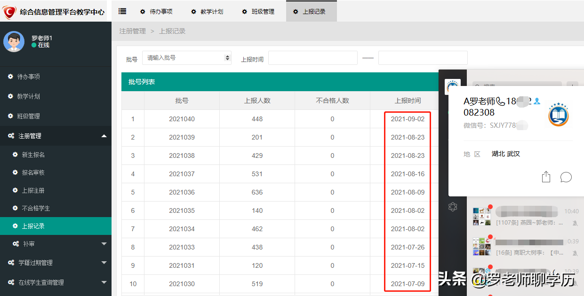Expand the 学籍过期管理 sidebar section

[x=56, y=263]
